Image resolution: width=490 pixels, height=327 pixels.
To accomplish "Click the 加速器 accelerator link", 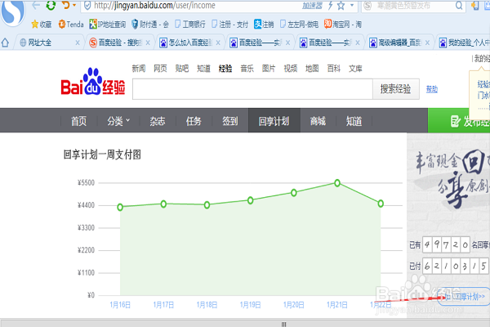I will click(x=312, y=6).
